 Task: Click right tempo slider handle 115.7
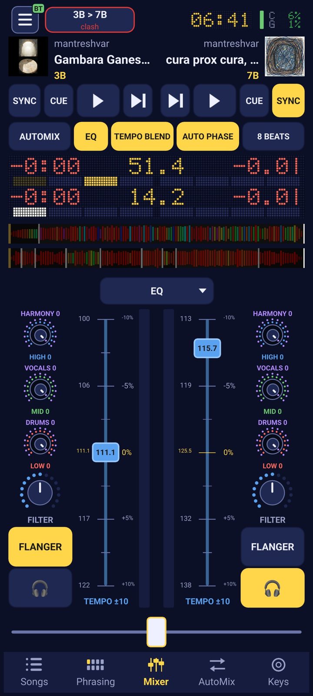coord(207,348)
